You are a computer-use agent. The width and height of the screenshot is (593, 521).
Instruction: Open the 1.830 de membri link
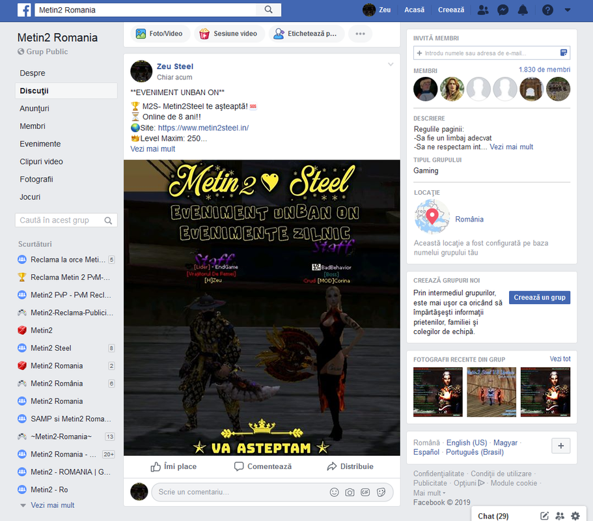pyautogui.click(x=544, y=70)
